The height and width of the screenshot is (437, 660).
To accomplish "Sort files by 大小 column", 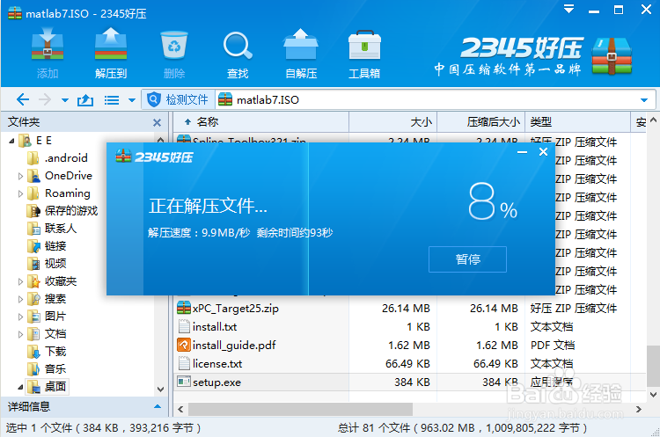I will pos(393,122).
